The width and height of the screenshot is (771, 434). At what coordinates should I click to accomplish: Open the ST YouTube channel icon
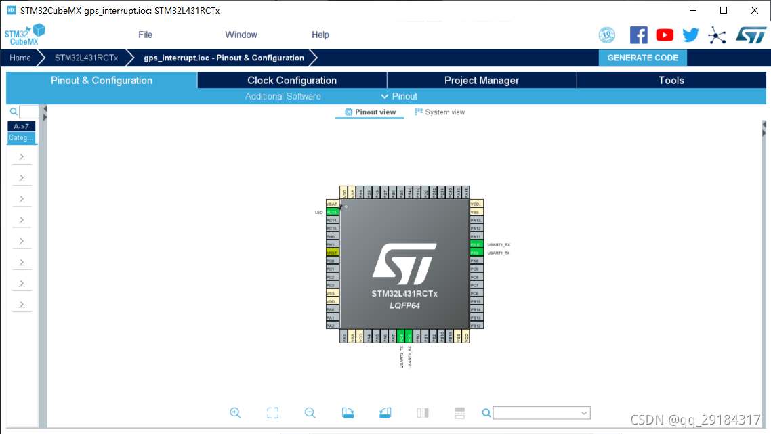pyautogui.click(x=665, y=35)
